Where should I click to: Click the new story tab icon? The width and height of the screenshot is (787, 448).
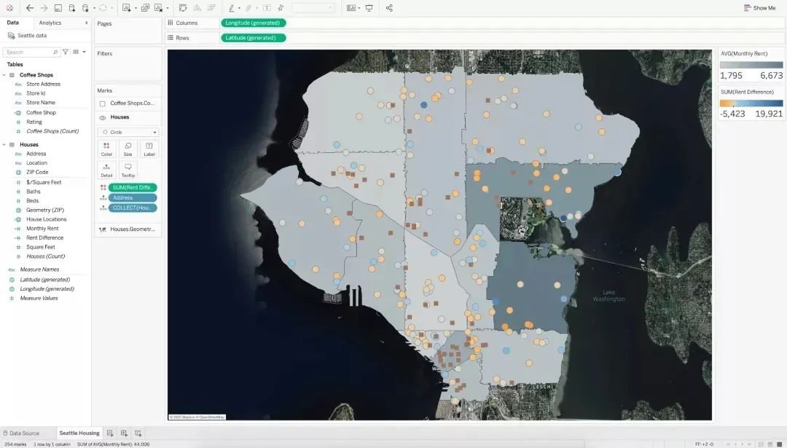[138, 433]
